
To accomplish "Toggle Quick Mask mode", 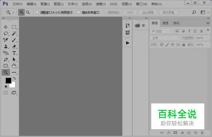I will click(6, 93).
